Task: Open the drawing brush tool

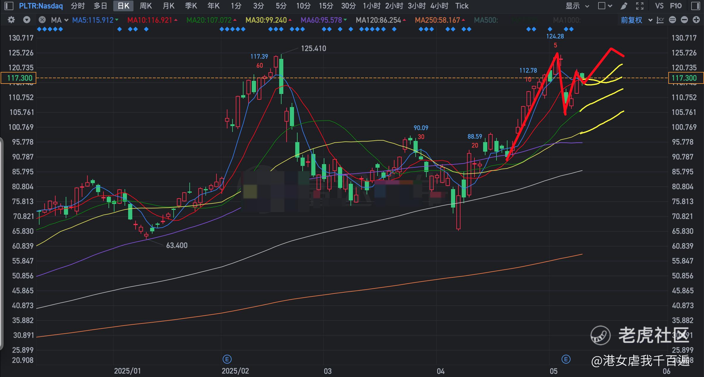Action: tap(624, 6)
